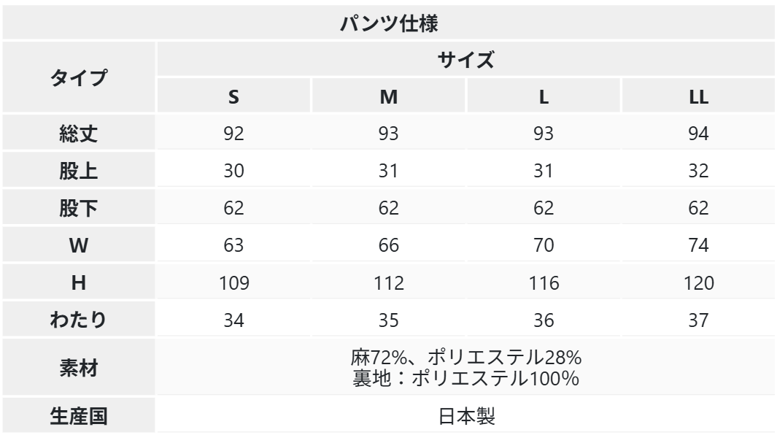Viewport: 777px width, 435px height.
Task: Click the パンツ仕様 table title
Action: (x=388, y=23)
